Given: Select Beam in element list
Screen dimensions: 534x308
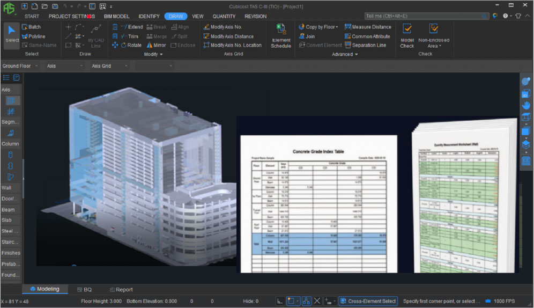Looking at the screenshot, I should pos(11,210).
